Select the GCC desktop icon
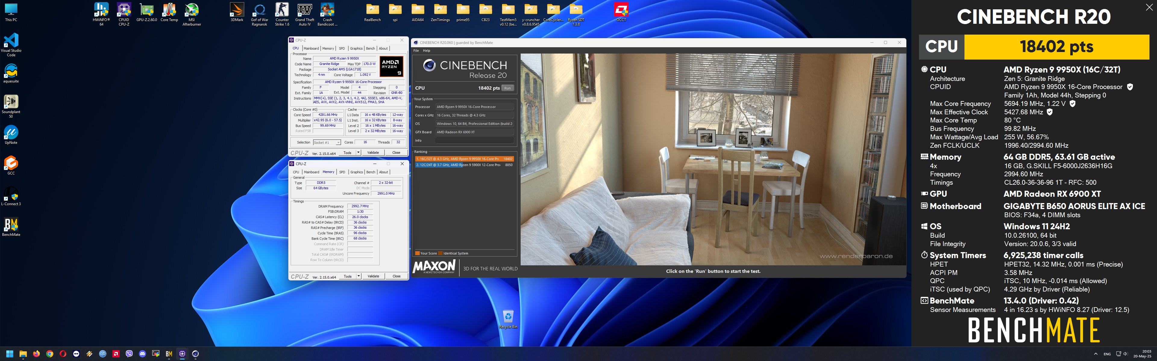The height and width of the screenshot is (361, 1157). (x=11, y=165)
